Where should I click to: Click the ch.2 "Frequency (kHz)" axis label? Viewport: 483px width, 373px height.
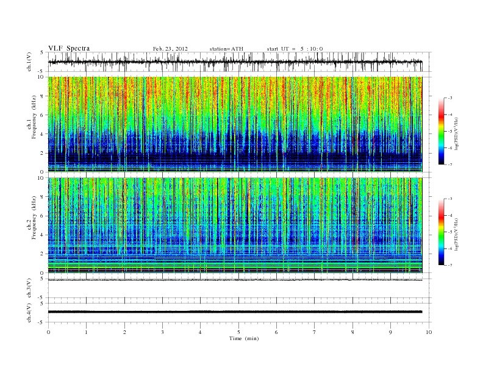34,217
